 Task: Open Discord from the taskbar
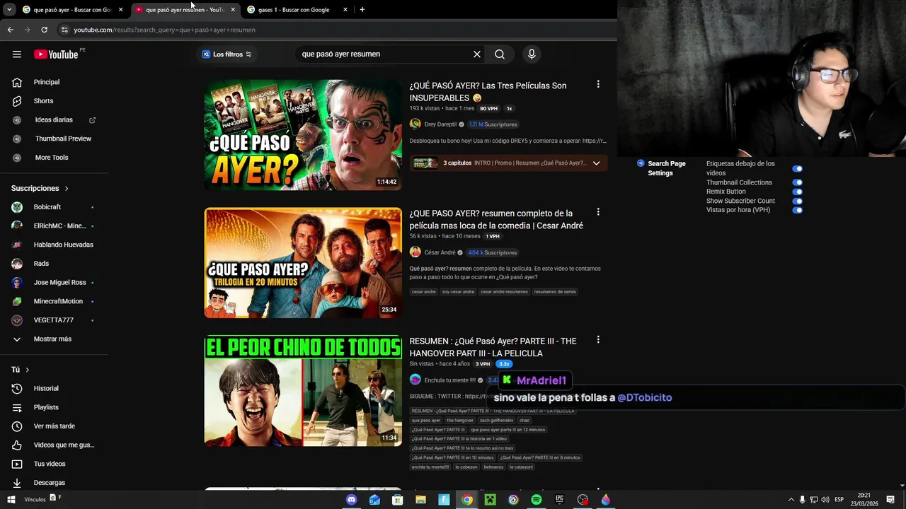tap(352, 500)
